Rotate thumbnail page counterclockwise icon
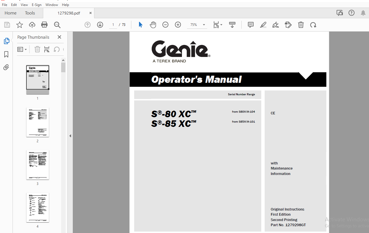 pyautogui.click(x=57, y=49)
